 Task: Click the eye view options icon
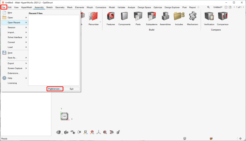pos(58,132)
